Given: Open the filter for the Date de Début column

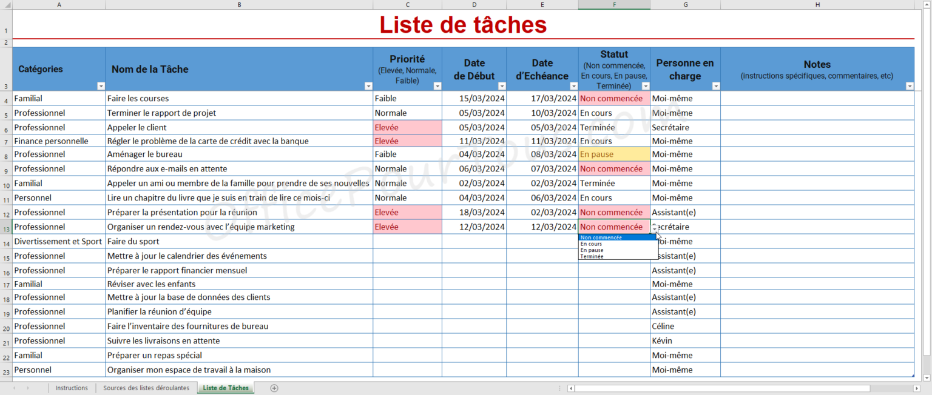Looking at the screenshot, I should click(x=501, y=85).
